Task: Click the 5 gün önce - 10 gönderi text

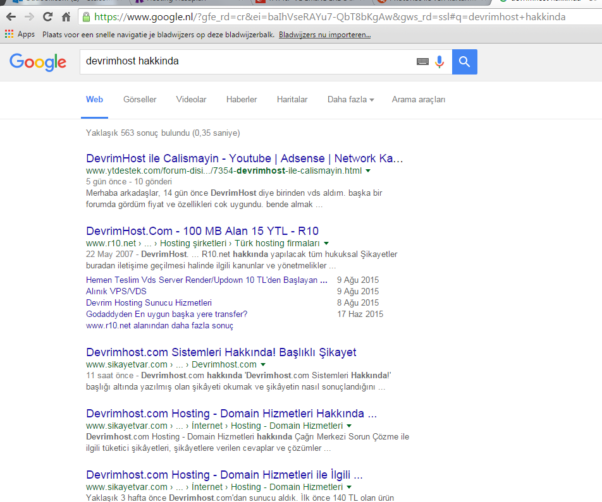Action: point(129,181)
